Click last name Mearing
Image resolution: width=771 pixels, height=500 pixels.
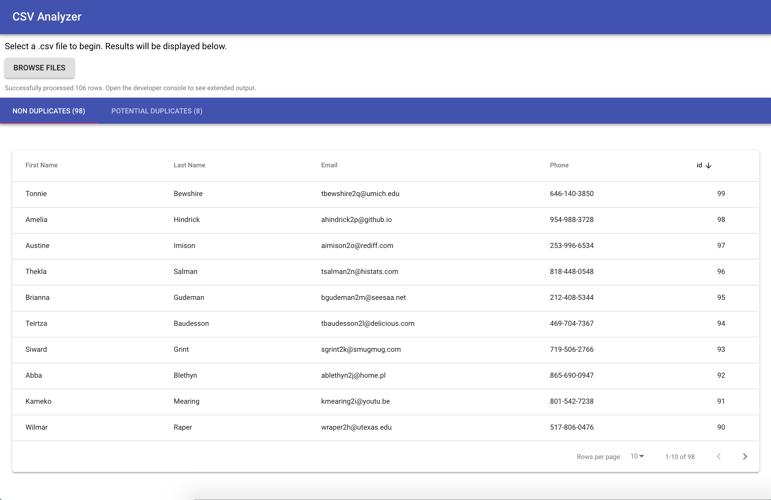[x=186, y=401]
